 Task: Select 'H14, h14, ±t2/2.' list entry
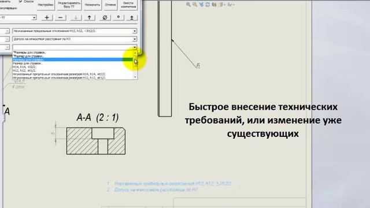73,67
